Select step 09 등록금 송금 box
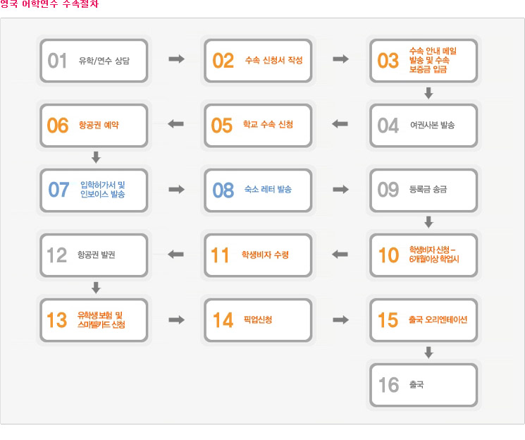This screenshot has height=440, width=525. pyautogui.click(x=424, y=190)
